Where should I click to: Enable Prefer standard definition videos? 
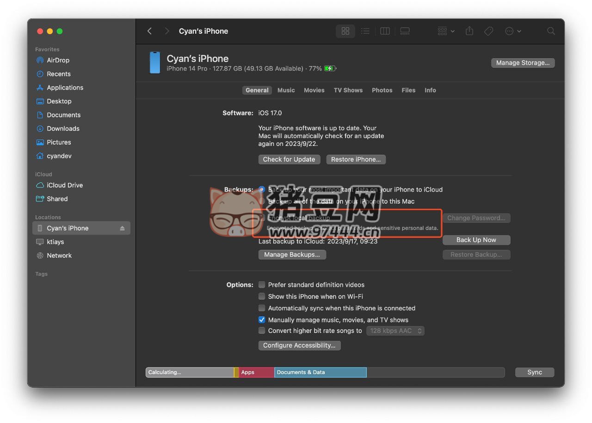262,285
